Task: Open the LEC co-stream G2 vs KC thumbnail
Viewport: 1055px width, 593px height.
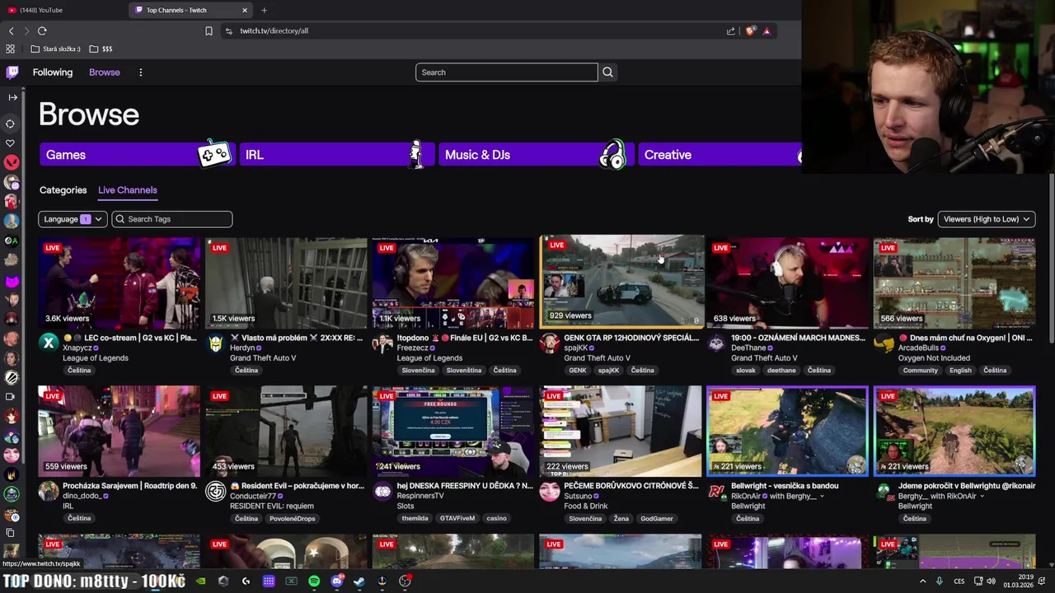Action: point(119,282)
